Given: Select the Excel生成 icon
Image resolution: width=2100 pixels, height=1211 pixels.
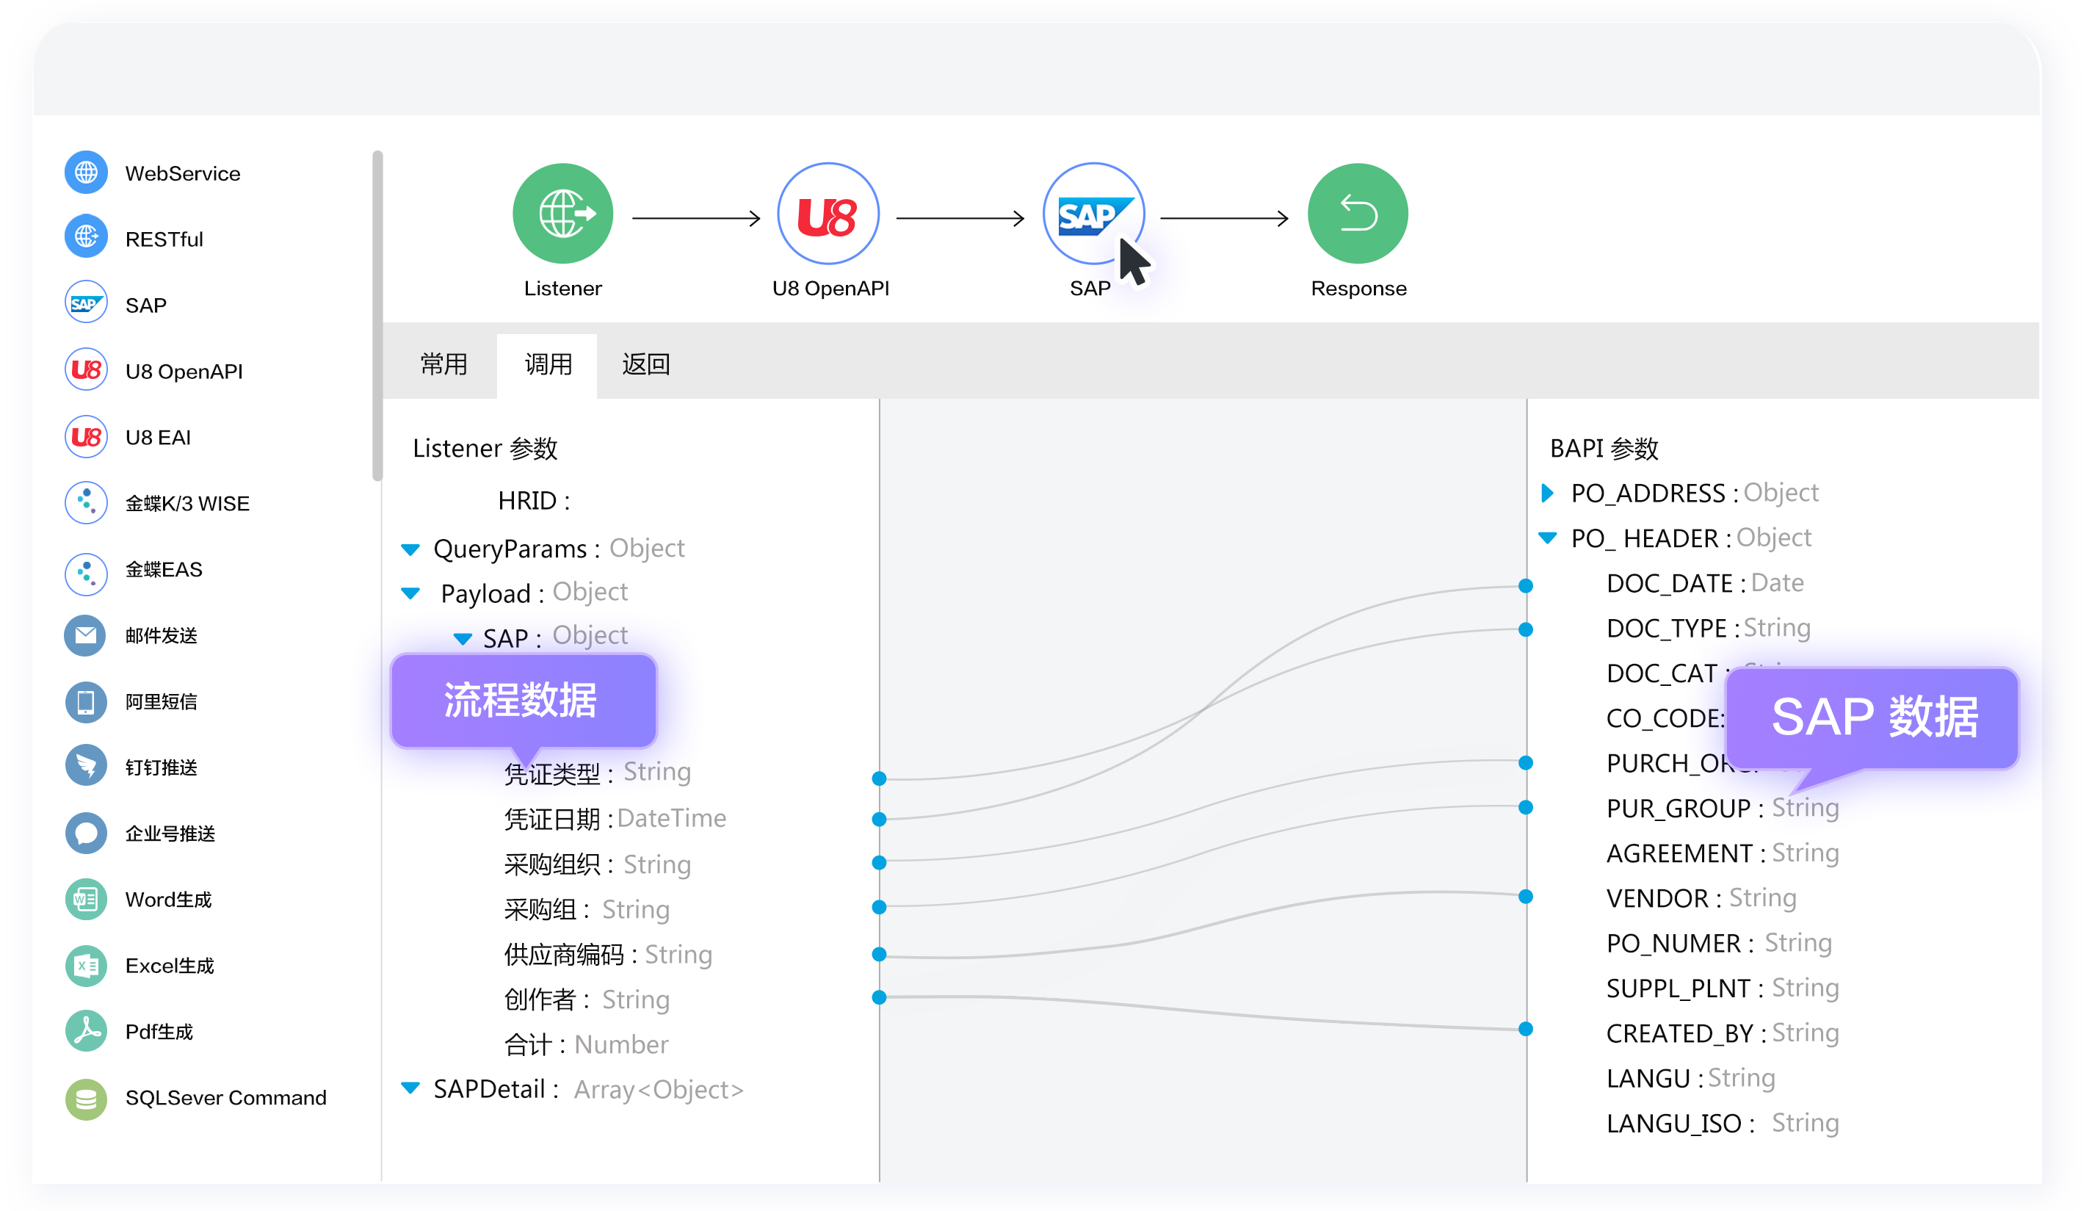Looking at the screenshot, I should pos(86,965).
